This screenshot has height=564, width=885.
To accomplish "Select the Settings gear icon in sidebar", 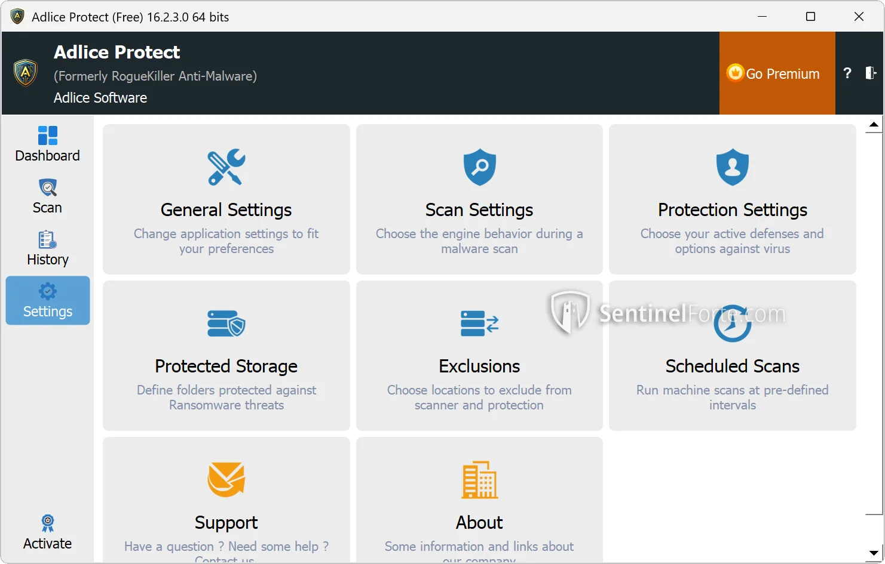I will 48,291.
